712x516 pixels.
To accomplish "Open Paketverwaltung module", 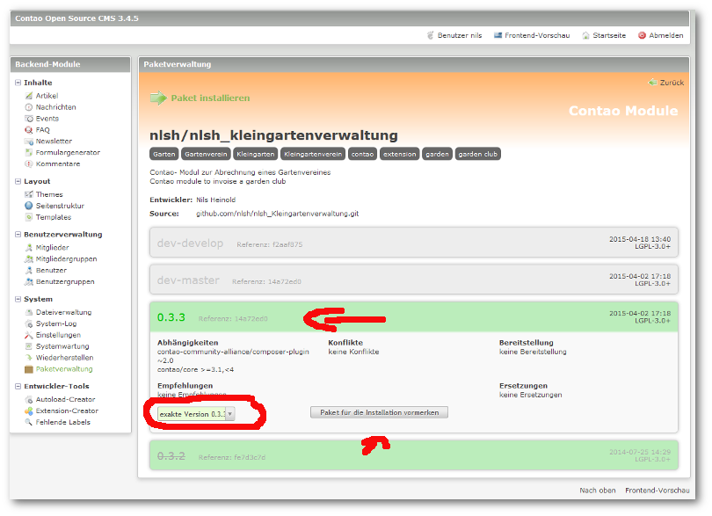I will [64, 369].
